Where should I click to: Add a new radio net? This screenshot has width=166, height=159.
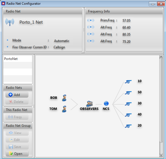(x=17, y=95)
